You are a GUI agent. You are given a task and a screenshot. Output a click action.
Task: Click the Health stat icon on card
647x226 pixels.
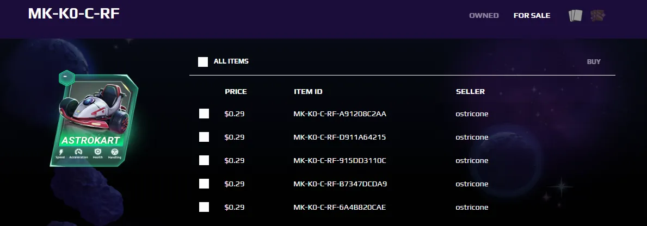point(98,152)
